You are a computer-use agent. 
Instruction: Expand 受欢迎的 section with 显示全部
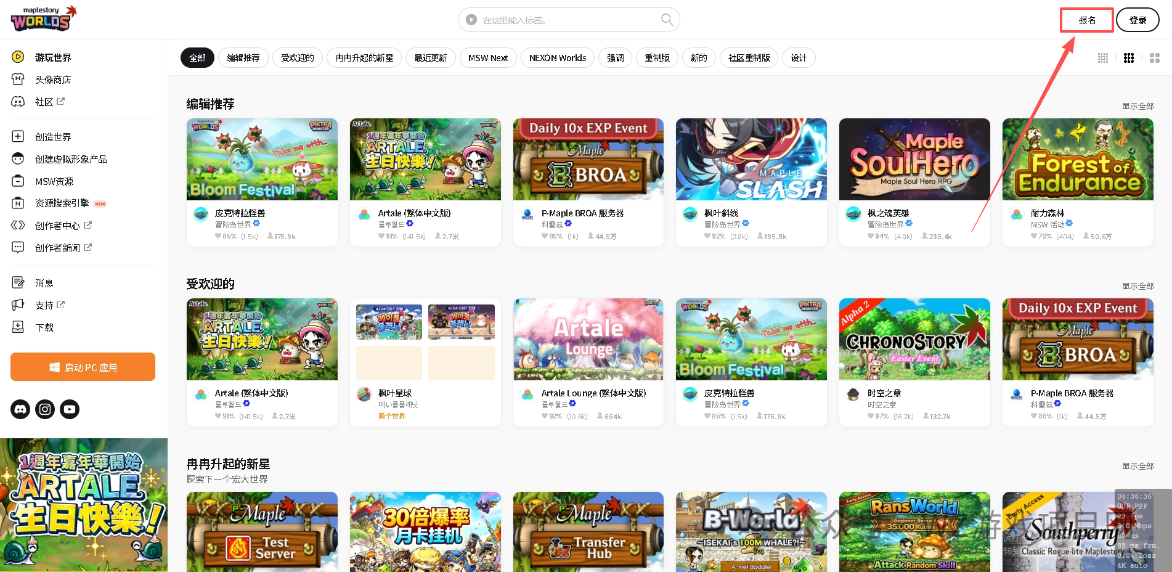pyautogui.click(x=1137, y=286)
